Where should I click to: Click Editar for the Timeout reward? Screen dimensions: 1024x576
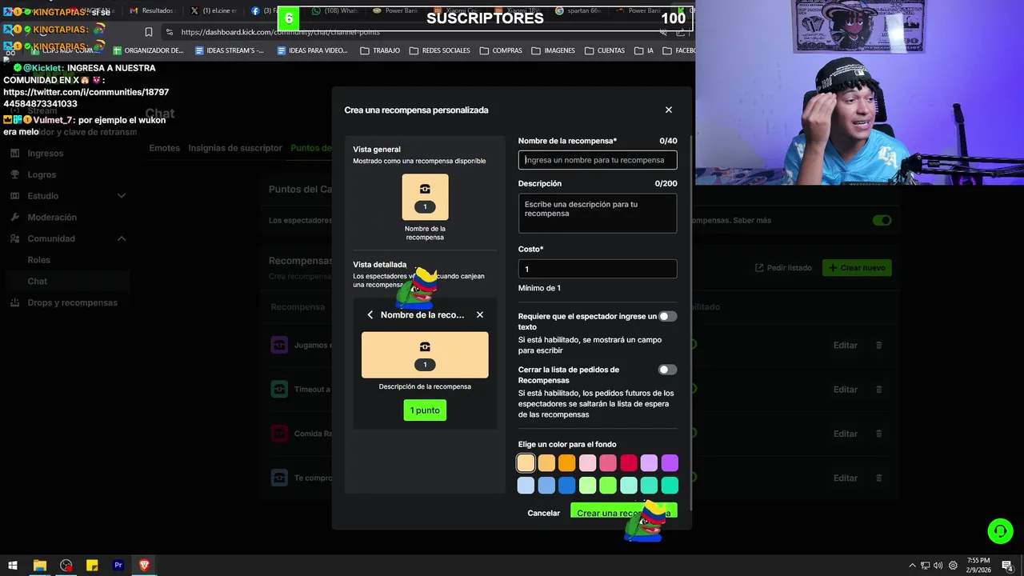[x=846, y=390]
